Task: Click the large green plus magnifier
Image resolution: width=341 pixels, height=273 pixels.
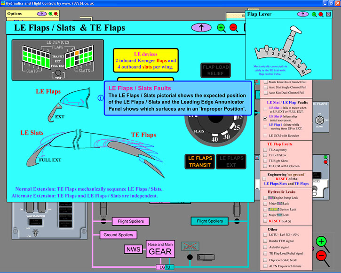Action: pyautogui.click(x=321, y=242)
